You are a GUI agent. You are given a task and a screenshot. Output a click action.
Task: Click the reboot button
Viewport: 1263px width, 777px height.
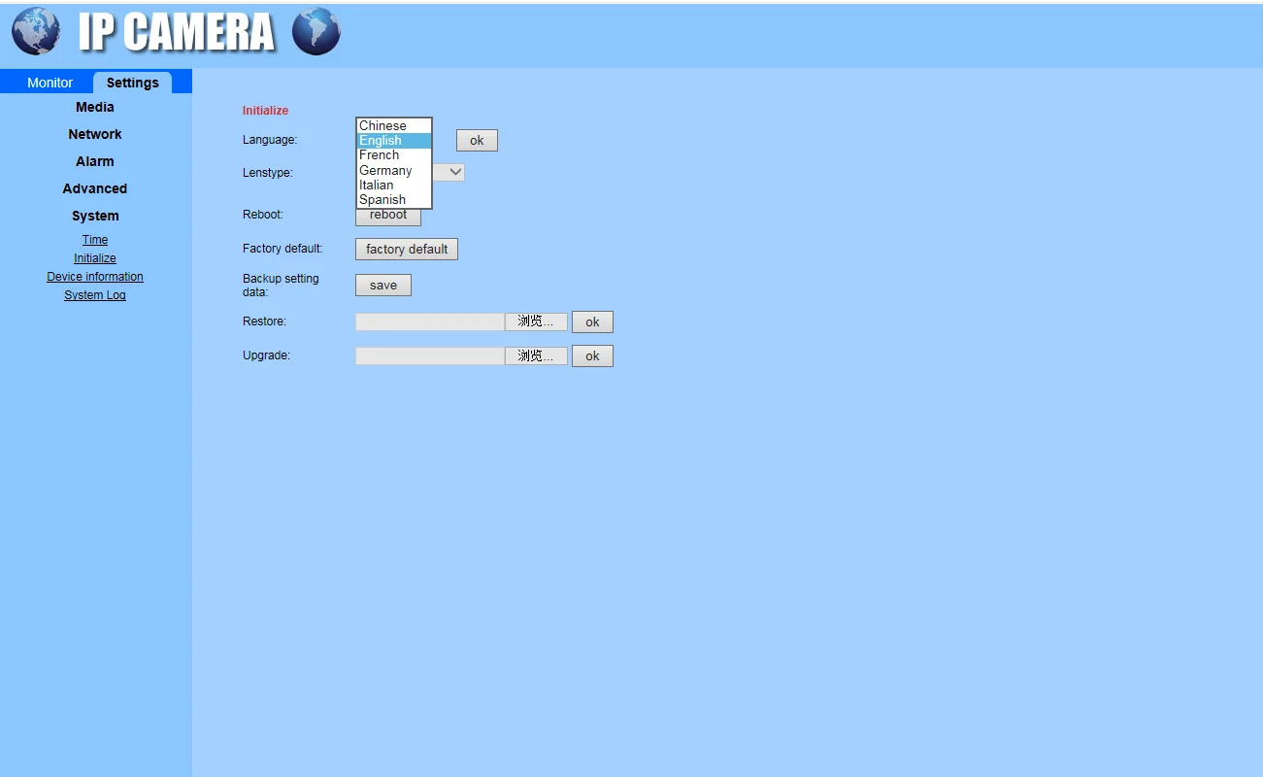(x=388, y=216)
